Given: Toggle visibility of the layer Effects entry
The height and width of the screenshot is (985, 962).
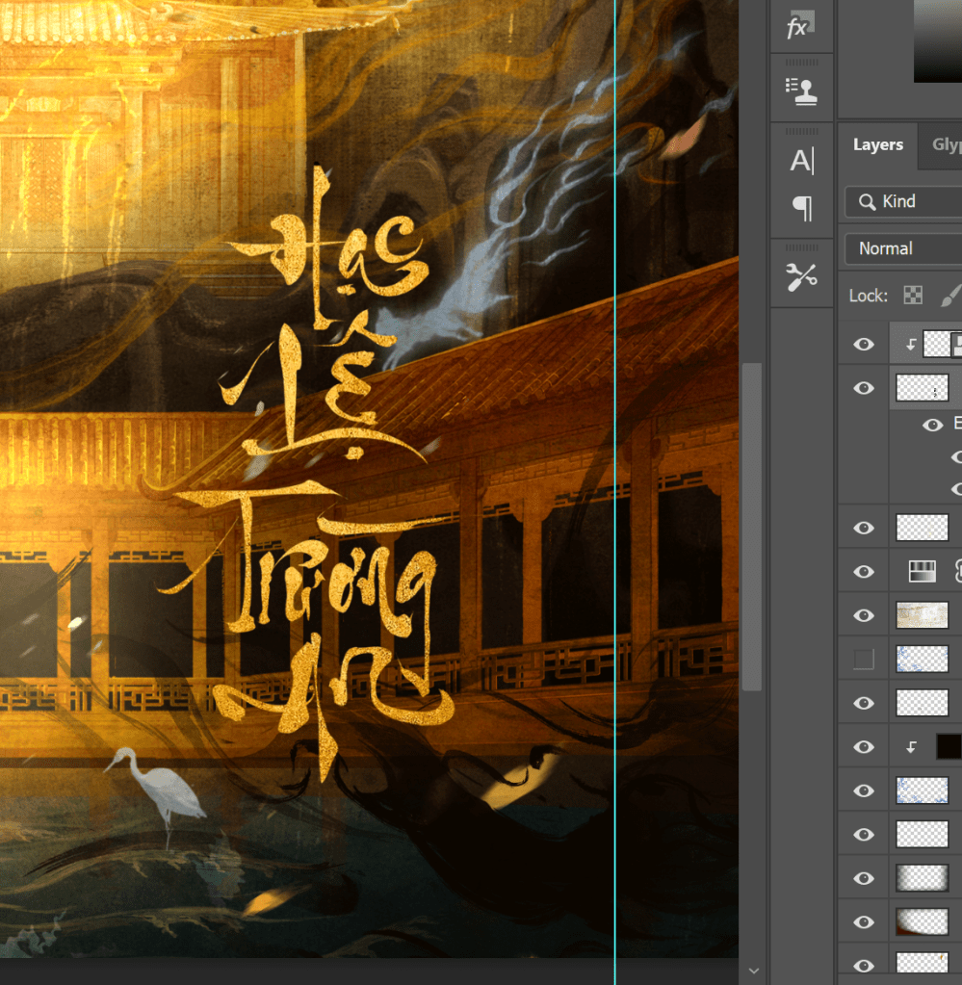Looking at the screenshot, I should [932, 425].
